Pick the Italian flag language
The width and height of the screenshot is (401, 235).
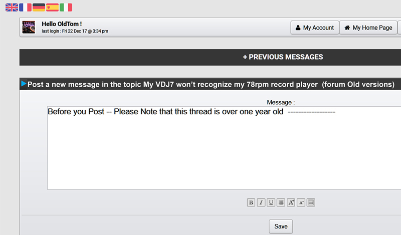66,8
